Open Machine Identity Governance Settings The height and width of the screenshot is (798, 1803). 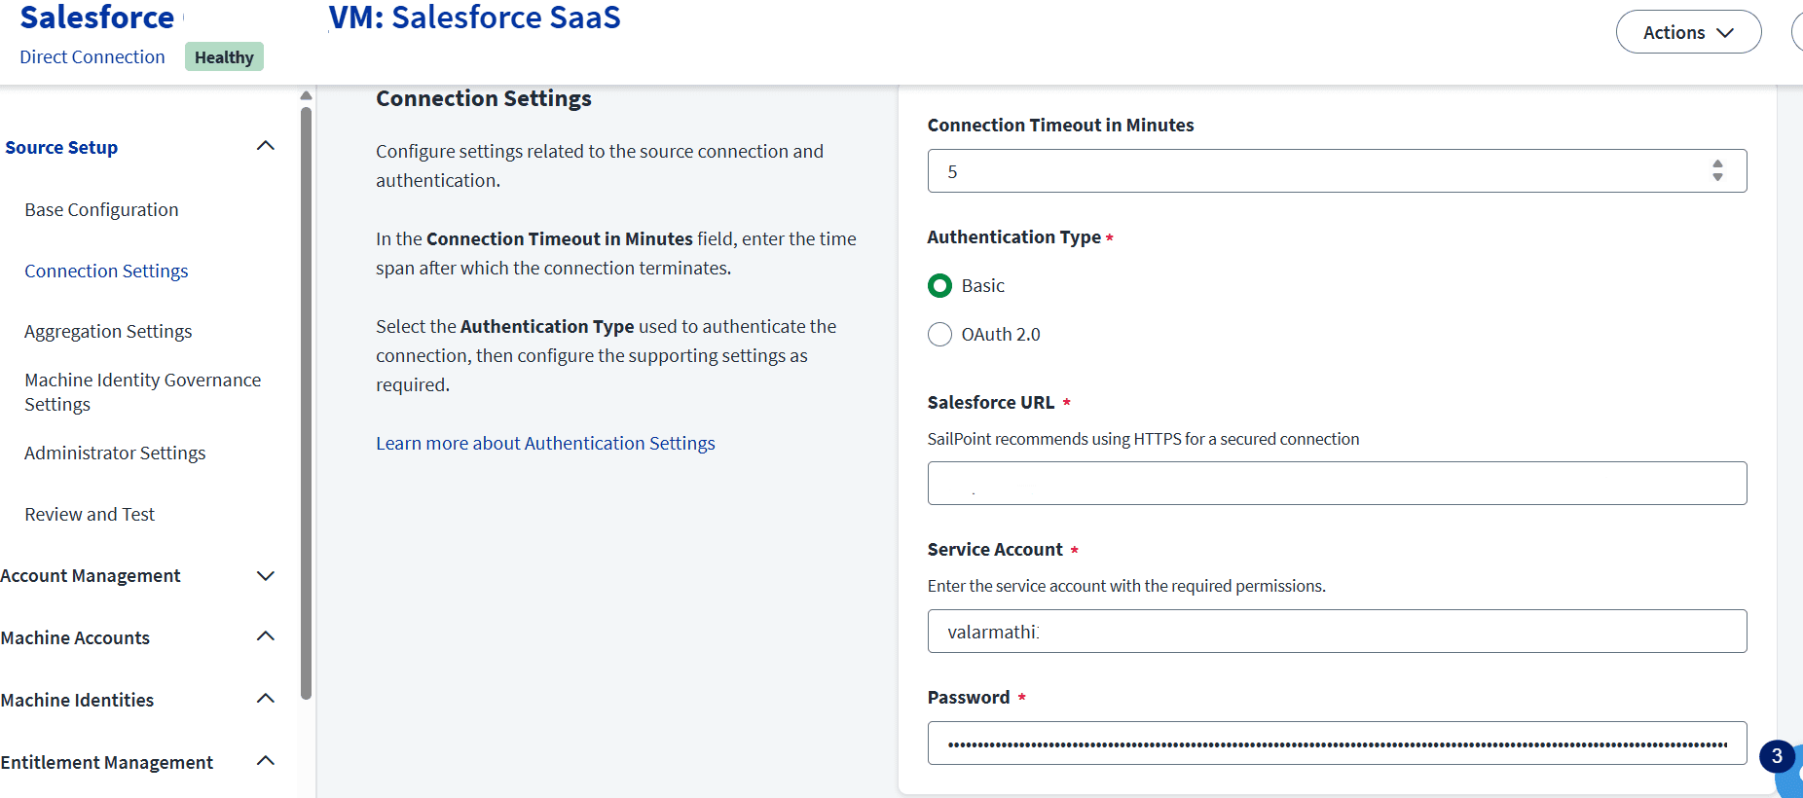coord(143,392)
